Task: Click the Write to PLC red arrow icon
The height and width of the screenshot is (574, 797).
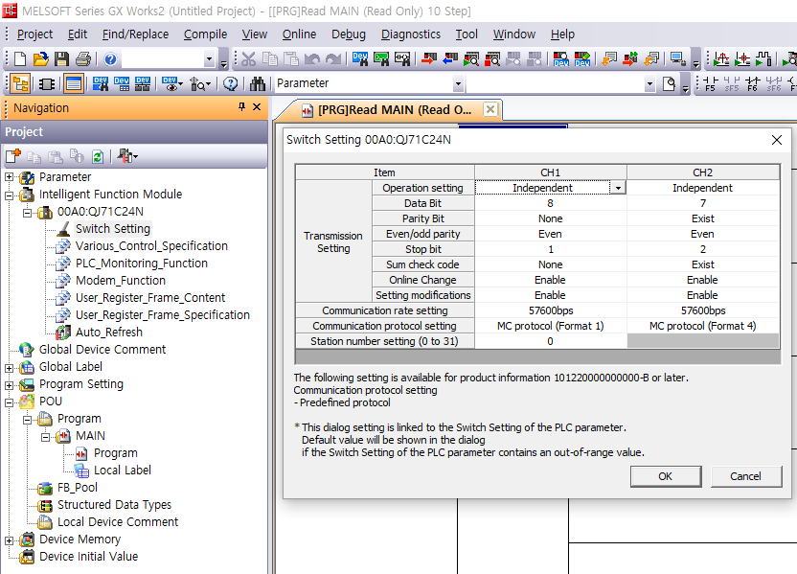Action: 429,59
